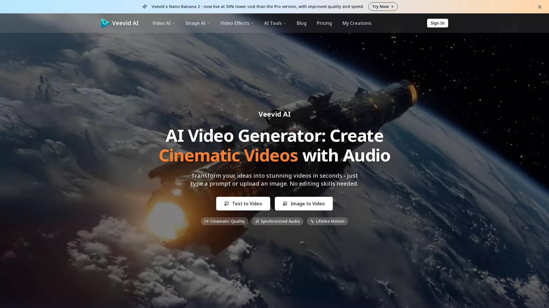Image resolution: width=549 pixels, height=308 pixels.
Task: Click the waveform icon on Lifelike Motion badge
Action: [x=312, y=221]
